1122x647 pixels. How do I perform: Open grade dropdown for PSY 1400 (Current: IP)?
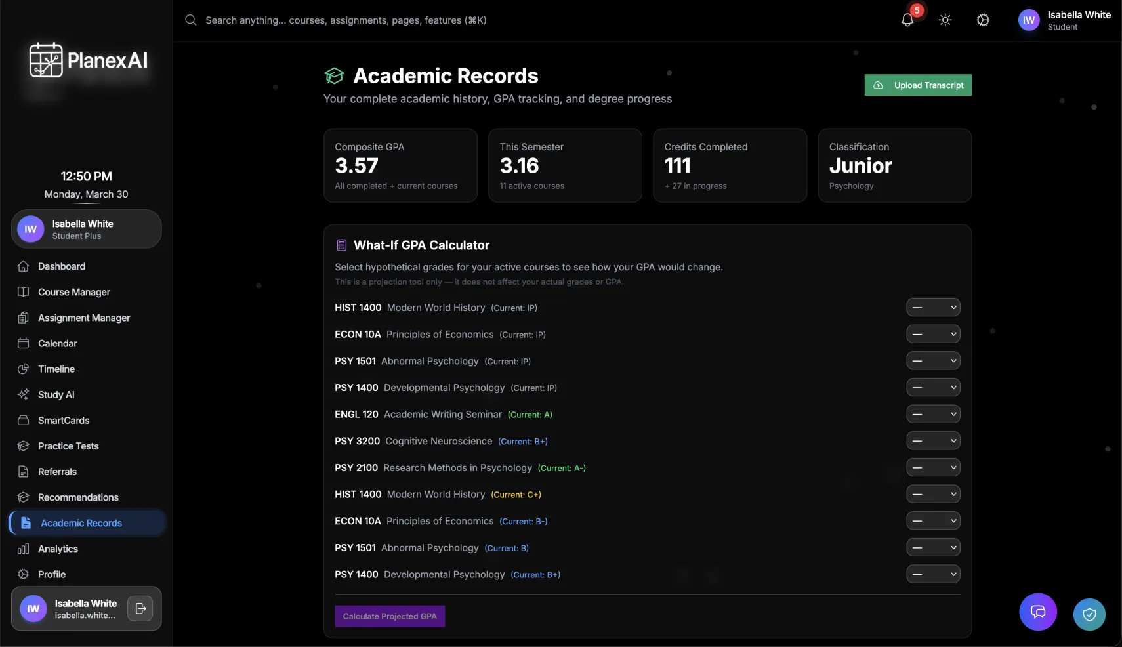[933, 387]
